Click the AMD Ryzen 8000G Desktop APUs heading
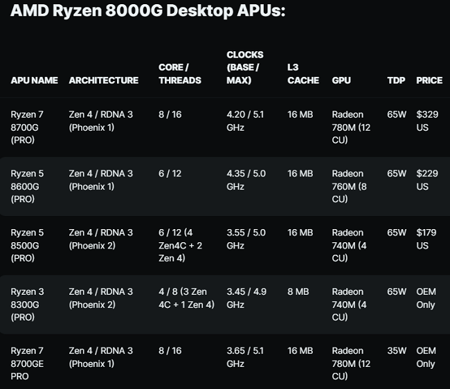Image resolution: width=450 pixels, height=389 pixels. [147, 10]
